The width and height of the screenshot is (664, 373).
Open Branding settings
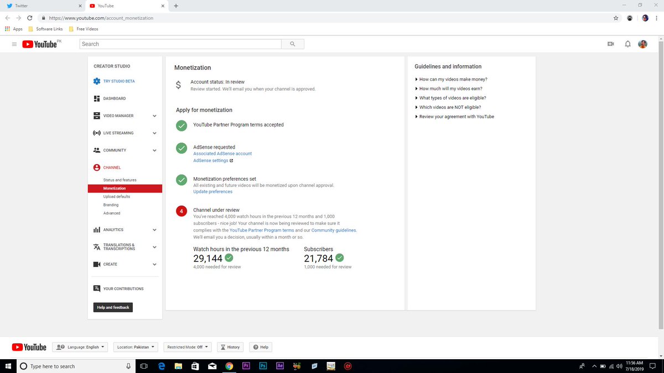click(x=111, y=205)
